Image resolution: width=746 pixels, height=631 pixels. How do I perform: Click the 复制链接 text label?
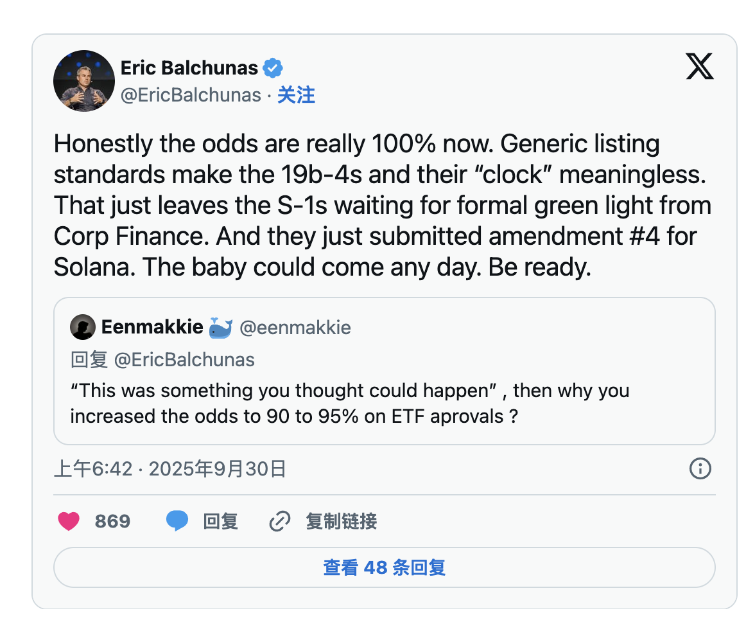tap(341, 521)
